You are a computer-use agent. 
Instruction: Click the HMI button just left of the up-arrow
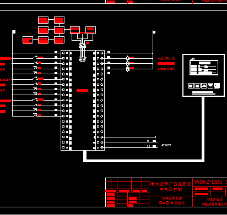(x=197, y=86)
